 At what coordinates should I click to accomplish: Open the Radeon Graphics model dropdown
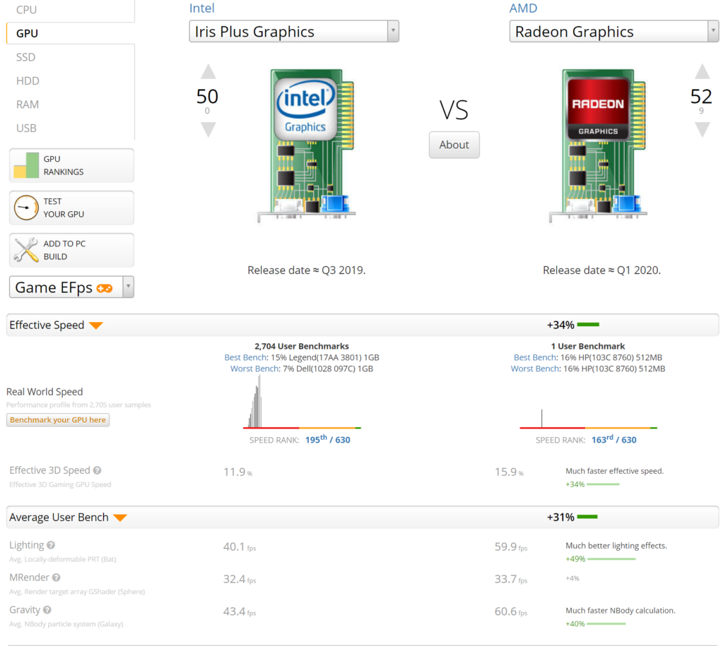712,32
